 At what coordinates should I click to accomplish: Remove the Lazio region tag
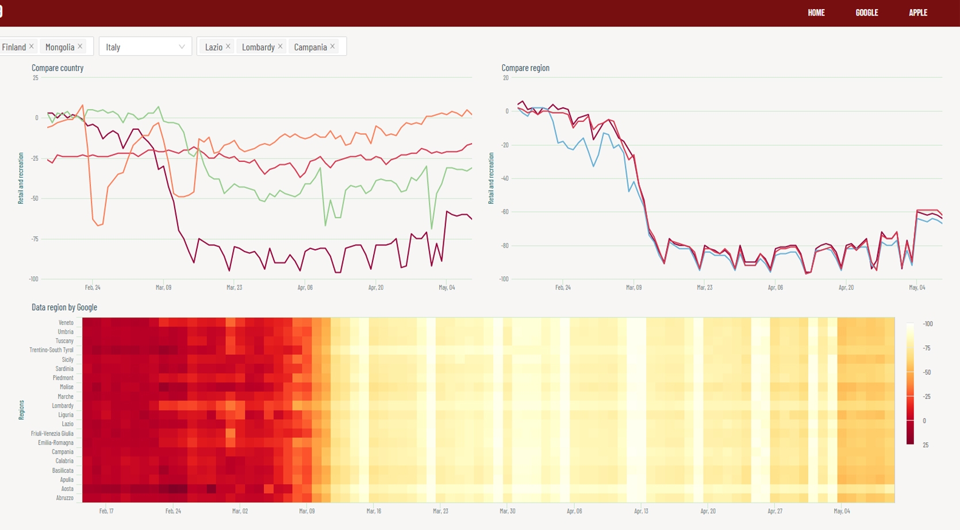point(228,47)
